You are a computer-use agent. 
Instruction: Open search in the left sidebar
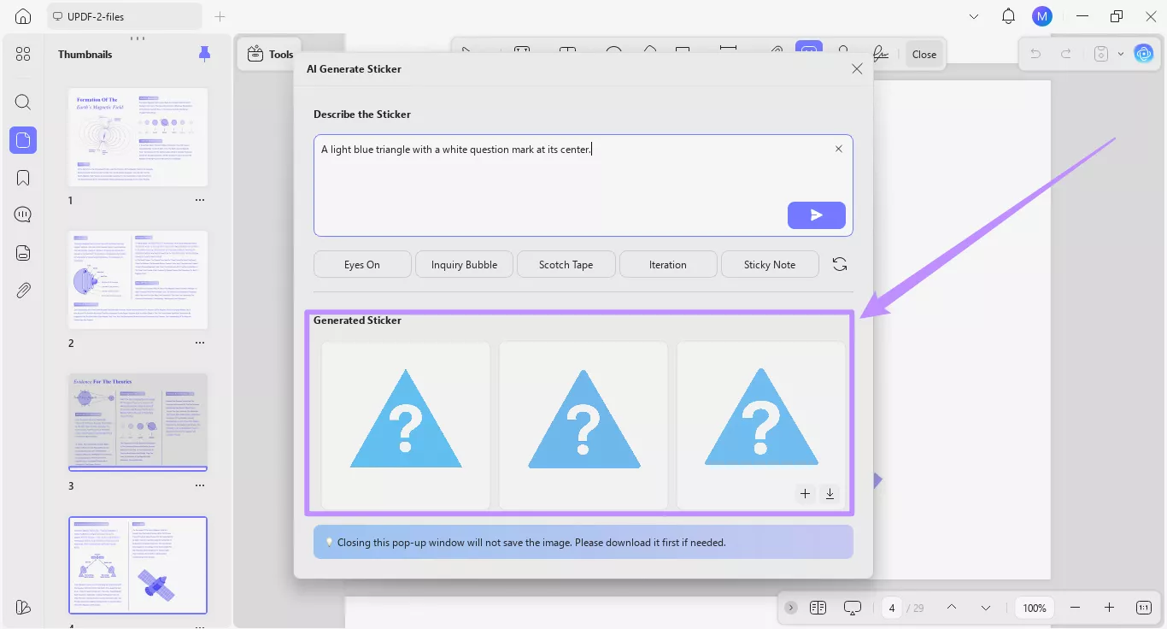pos(23,102)
